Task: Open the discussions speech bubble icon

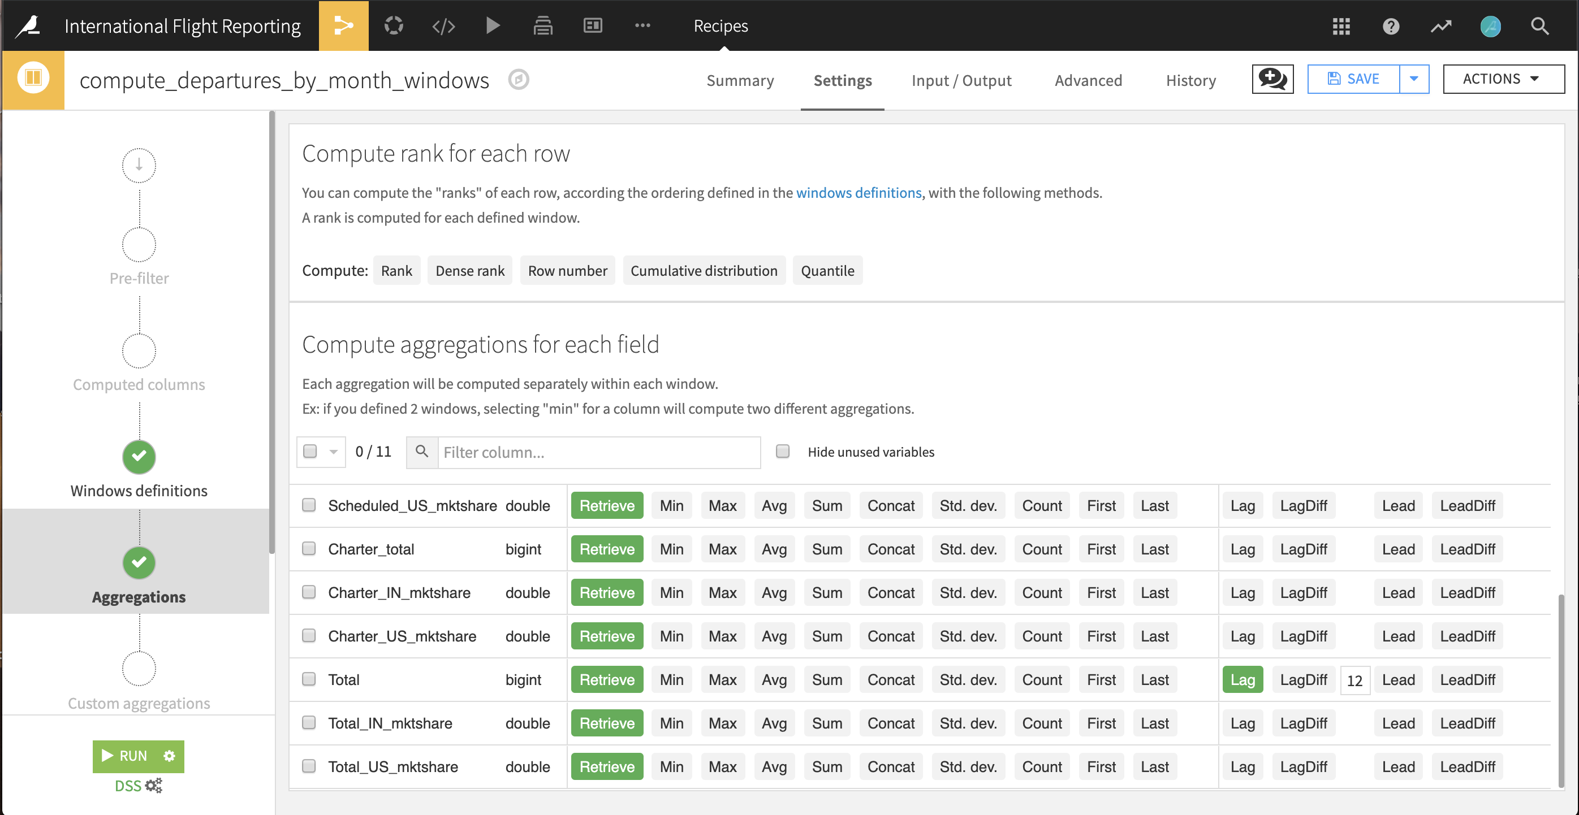Action: (1272, 79)
